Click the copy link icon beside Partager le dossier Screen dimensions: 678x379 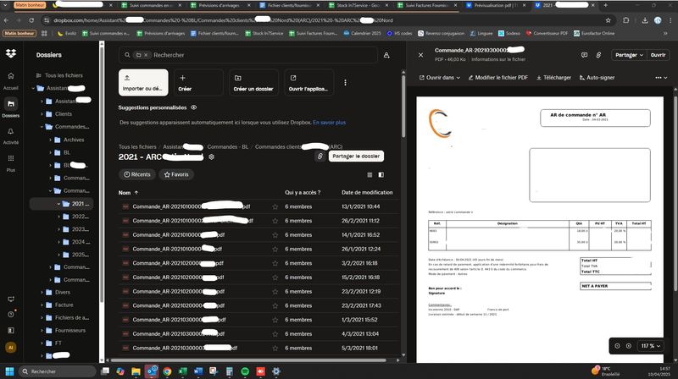(x=320, y=156)
